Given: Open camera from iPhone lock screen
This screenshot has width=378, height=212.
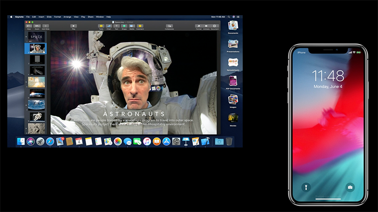Looking at the screenshot, I should pos(350,187).
